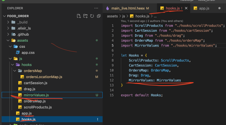Click the hooks folder icon
Viewport: 226px width, 125px height.
click(x=18, y=65)
